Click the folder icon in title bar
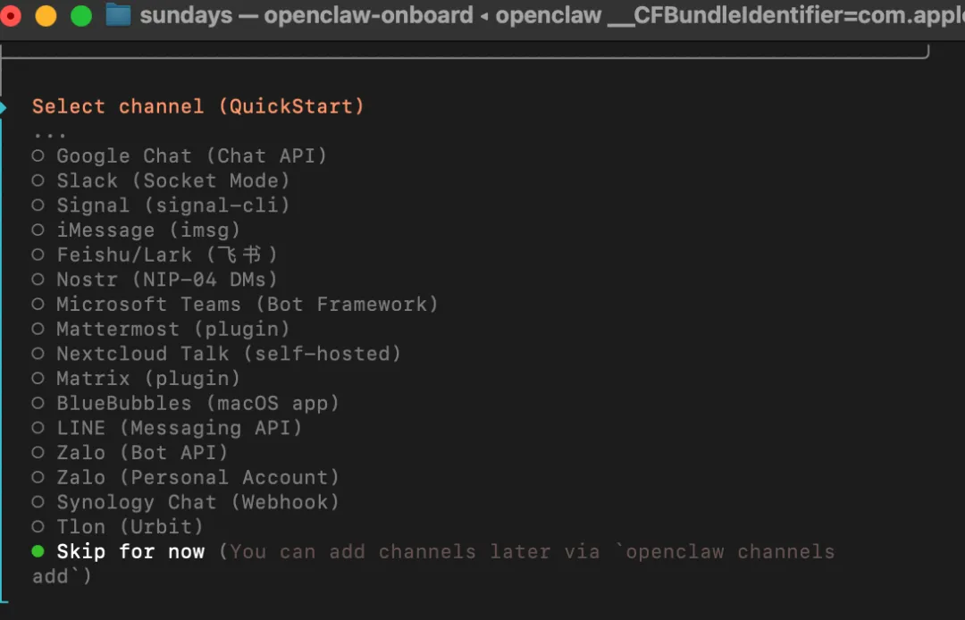 point(118,15)
